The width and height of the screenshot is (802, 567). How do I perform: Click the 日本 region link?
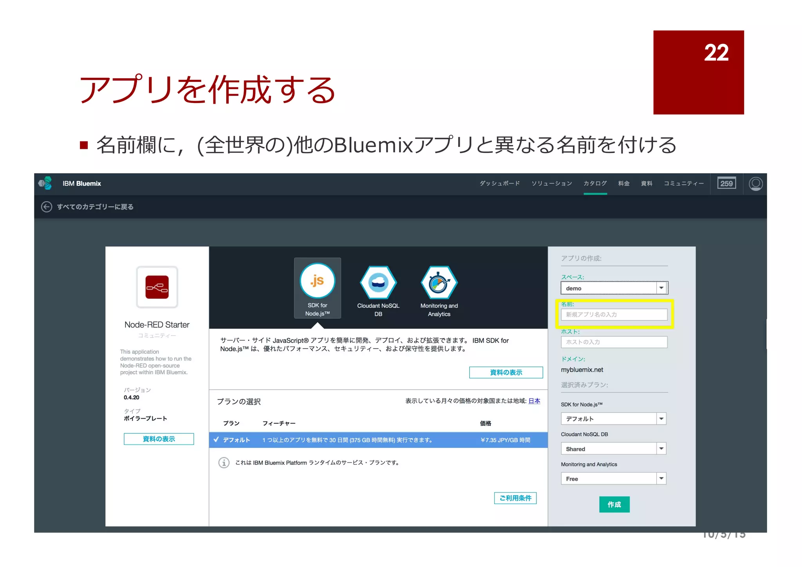[x=535, y=401]
